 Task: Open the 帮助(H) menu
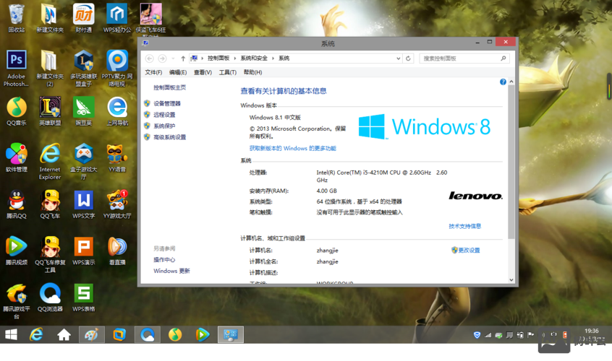coord(252,72)
